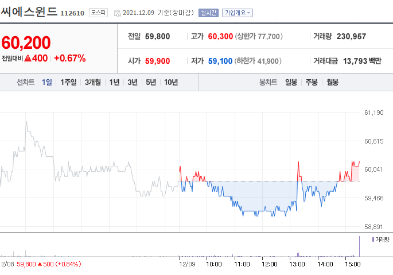
Task: Click the purple 거래량 legend marker
Action: pyautogui.click(x=373, y=239)
